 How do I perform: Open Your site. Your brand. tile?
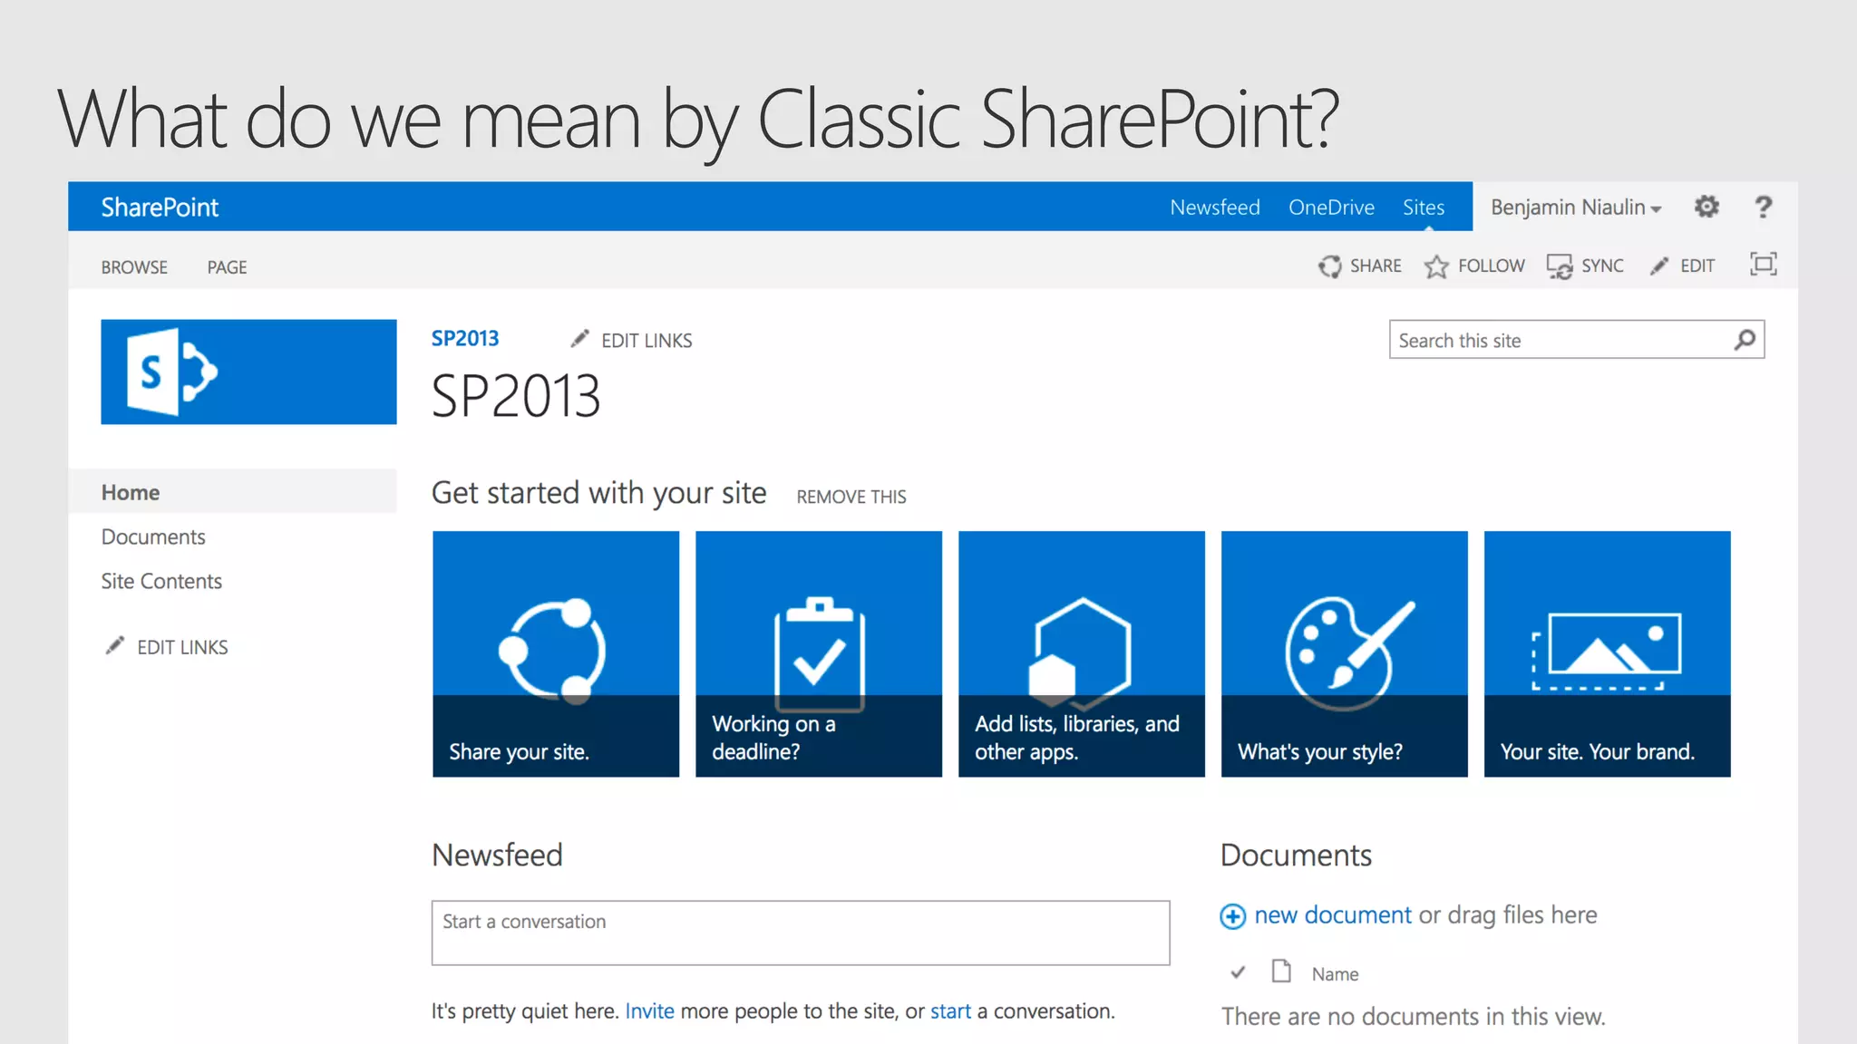[1608, 653]
